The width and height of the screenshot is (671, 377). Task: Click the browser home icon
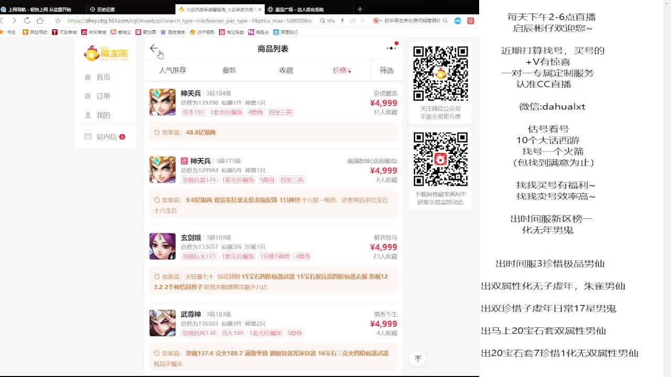pyautogui.click(x=40, y=21)
